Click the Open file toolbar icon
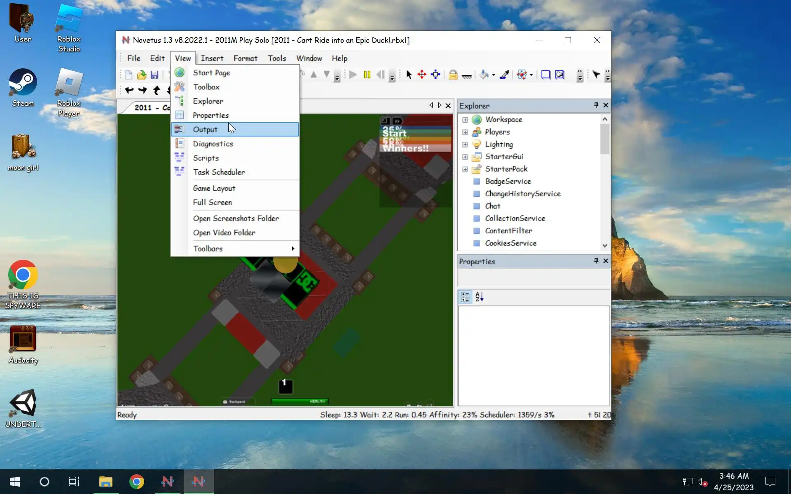 pos(141,75)
